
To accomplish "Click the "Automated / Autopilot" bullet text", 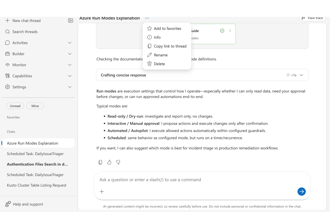I will 128,130.
